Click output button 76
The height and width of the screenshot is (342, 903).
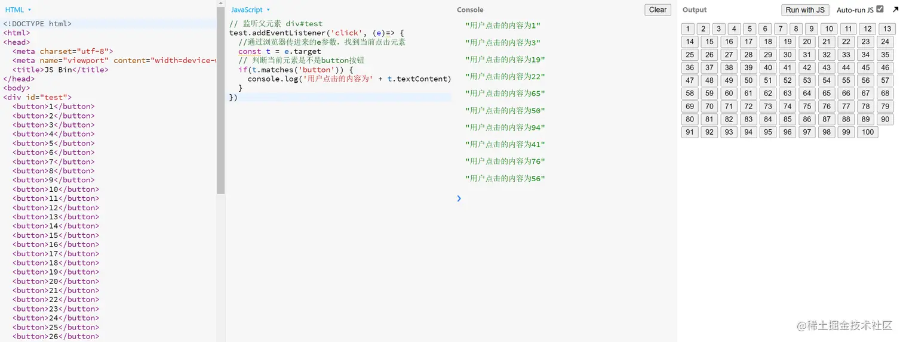(826, 106)
